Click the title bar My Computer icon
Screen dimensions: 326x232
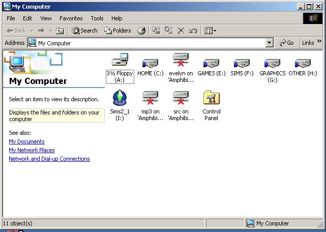7,7
